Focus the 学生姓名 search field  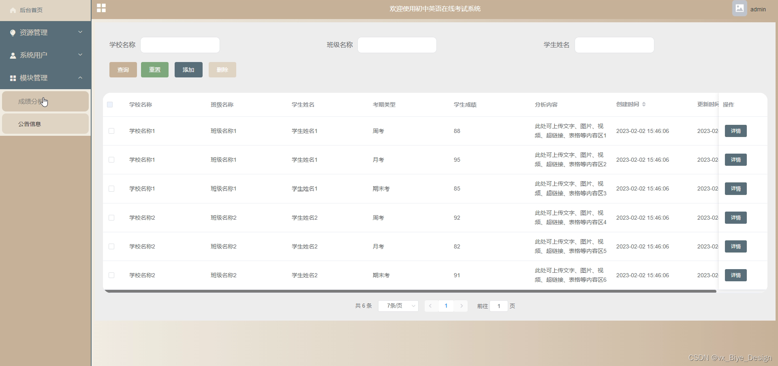(614, 45)
